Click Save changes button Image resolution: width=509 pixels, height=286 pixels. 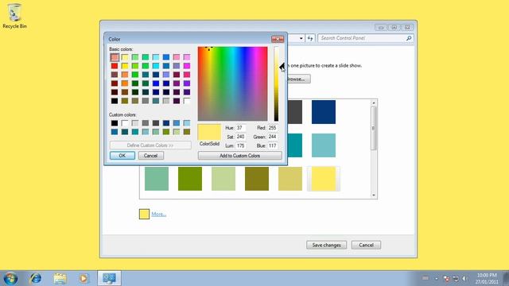(327, 245)
